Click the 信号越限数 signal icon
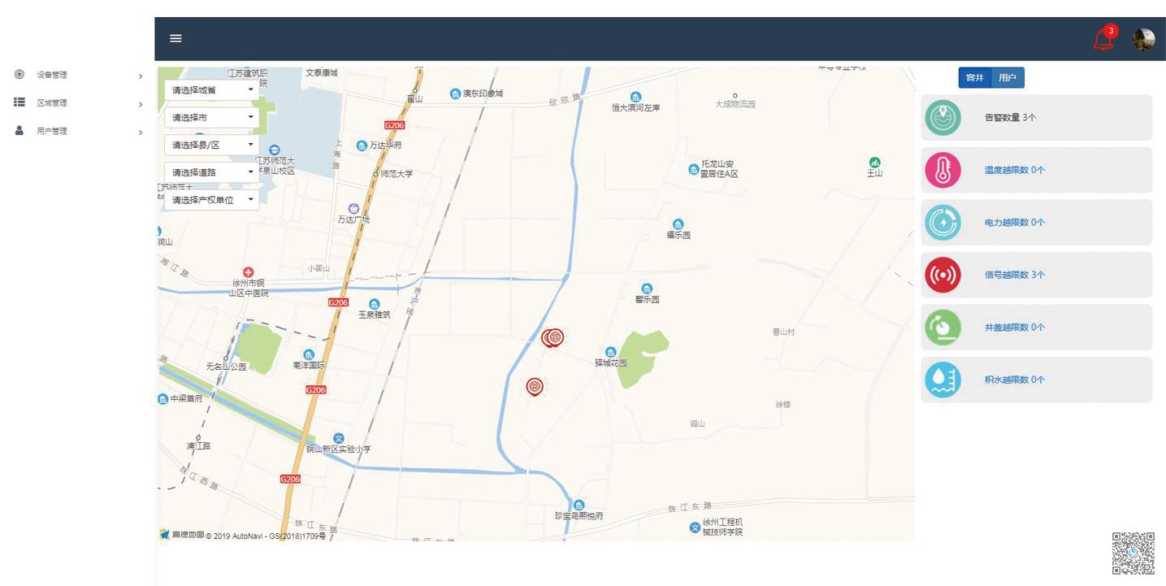The width and height of the screenshot is (1166, 586). coord(943,275)
